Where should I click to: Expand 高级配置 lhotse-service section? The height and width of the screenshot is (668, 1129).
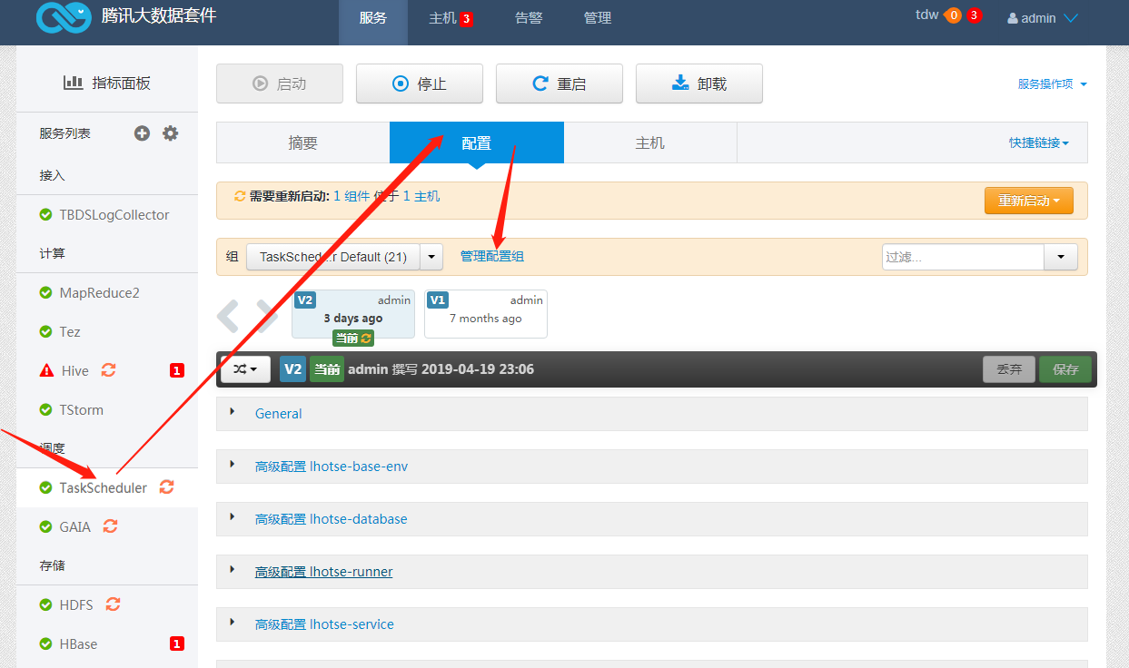pyautogui.click(x=651, y=624)
